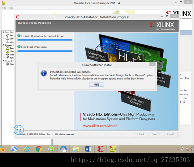This screenshot has width=194, height=167.
Task: Click 'Vivado HLx Editions' banner text
Action: tap(100, 114)
